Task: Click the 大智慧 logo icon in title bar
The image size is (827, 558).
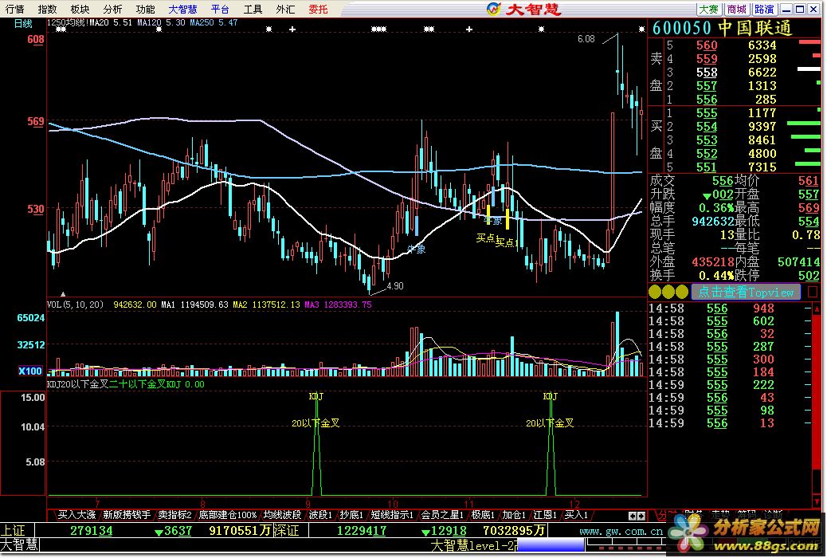Action: [494, 9]
